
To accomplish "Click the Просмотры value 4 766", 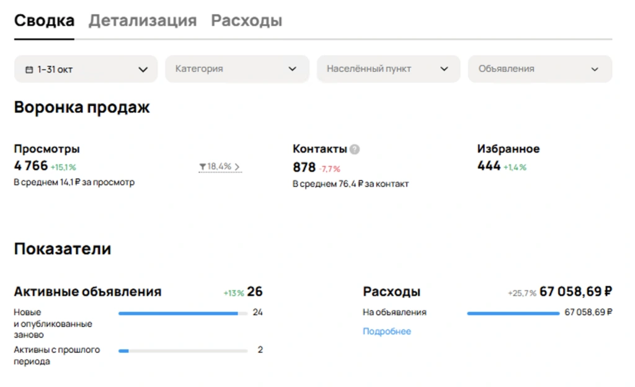I will (31, 166).
